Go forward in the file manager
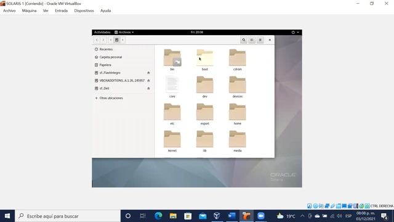 tap(103, 40)
